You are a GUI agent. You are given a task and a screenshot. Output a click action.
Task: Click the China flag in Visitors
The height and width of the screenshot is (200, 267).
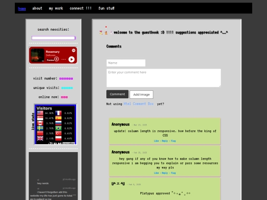(x=40, y=133)
